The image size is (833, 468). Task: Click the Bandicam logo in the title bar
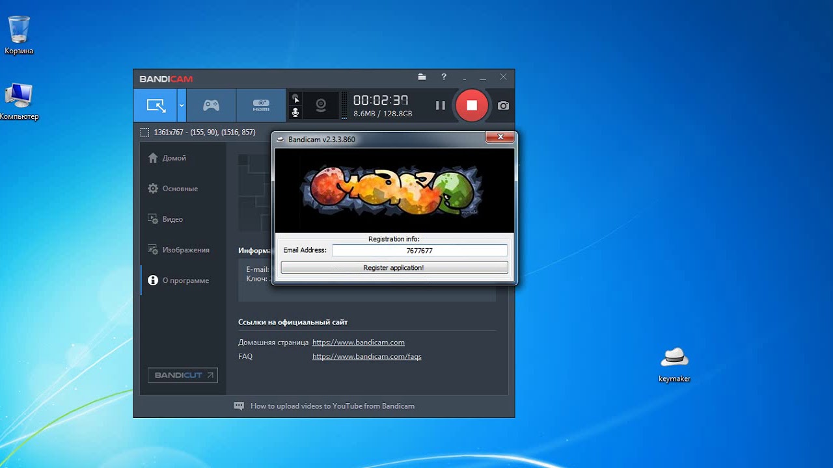click(x=166, y=79)
